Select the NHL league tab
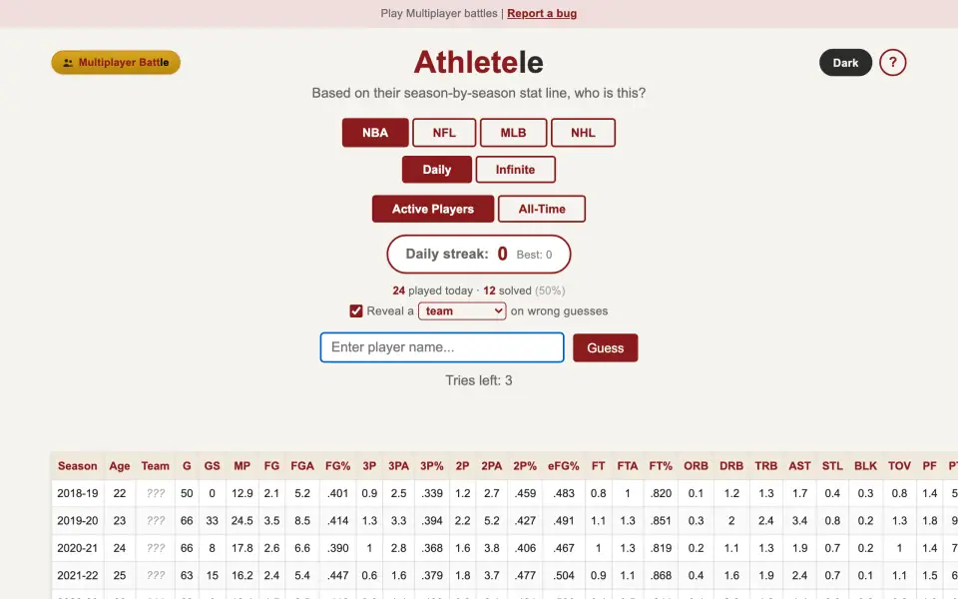This screenshot has width=958, height=599. click(x=583, y=133)
